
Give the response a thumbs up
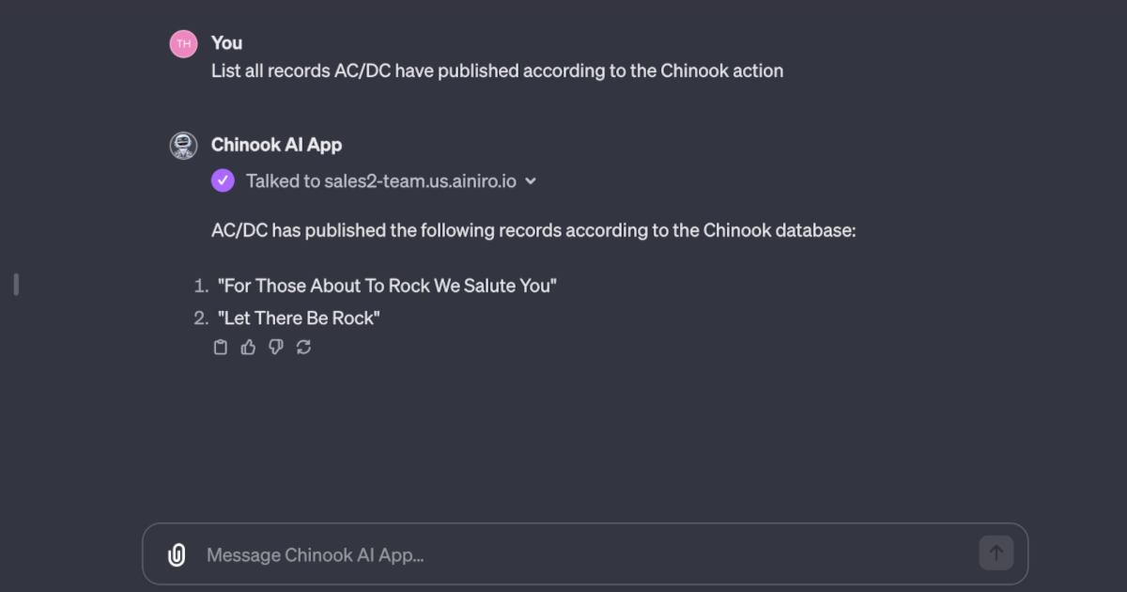point(248,348)
